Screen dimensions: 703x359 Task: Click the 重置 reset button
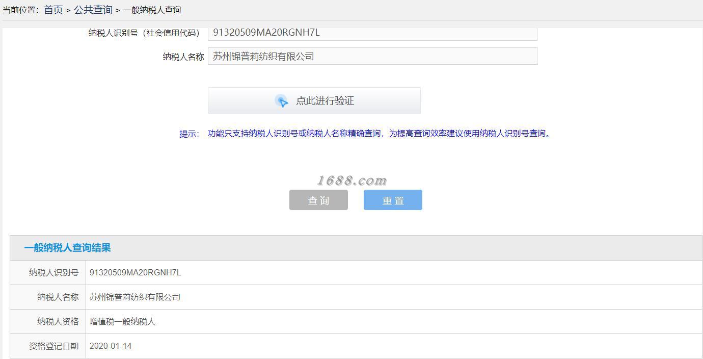pyautogui.click(x=393, y=200)
